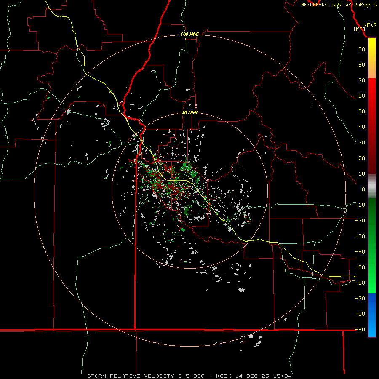Screen dimensions: 379x379
Task: Click the -70 scale value
Action: tap(360, 299)
